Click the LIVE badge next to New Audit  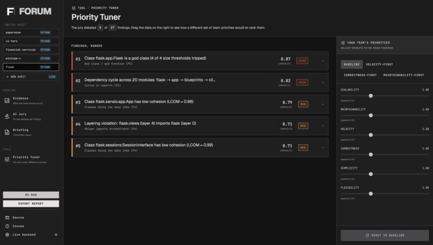pos(52,77)
